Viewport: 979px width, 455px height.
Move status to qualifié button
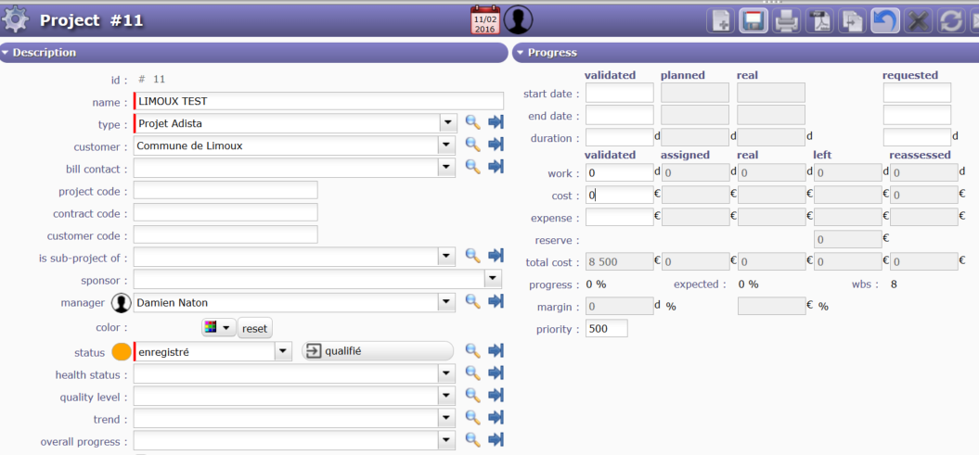click(x=377, y=351)
